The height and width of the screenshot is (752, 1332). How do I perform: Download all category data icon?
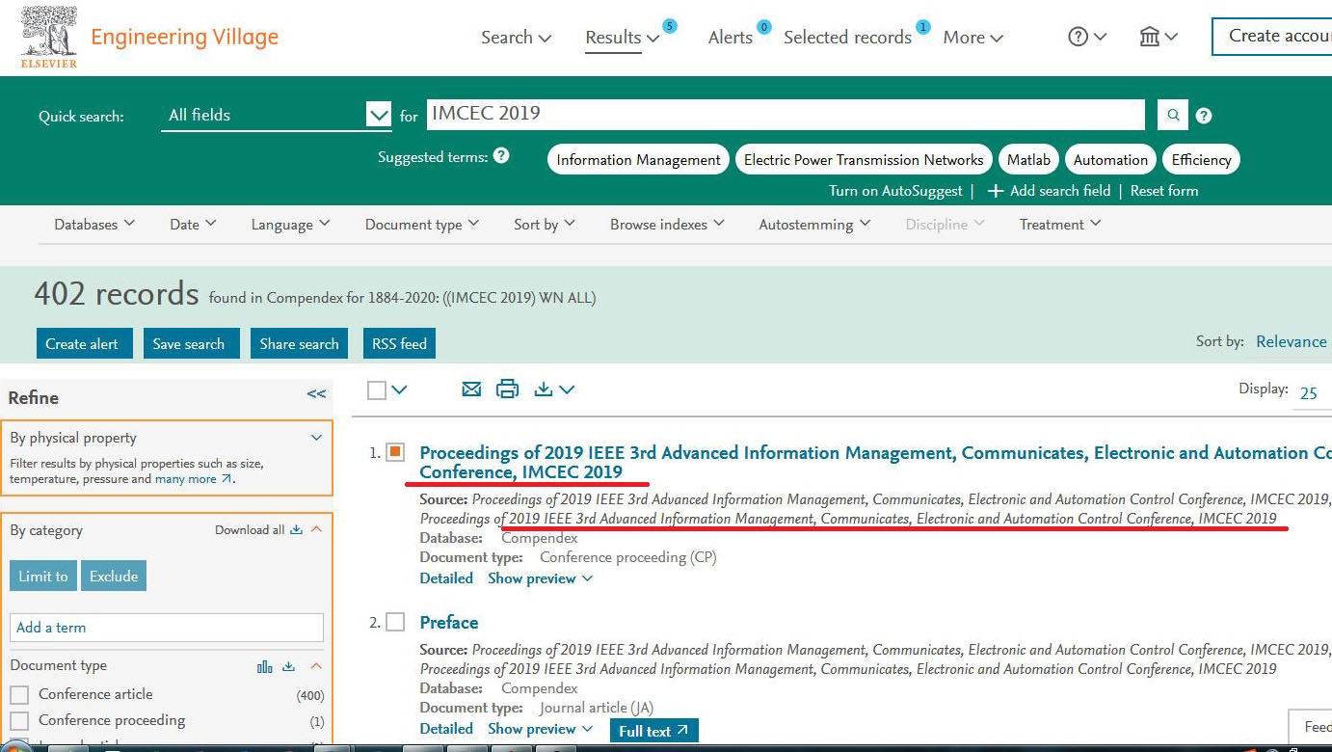click(x=296, y=529)
